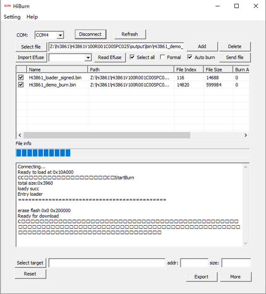Image resolution: width=266 pixels, height=294 pixels.
Task: Minimize the HiBurn window
Action: point(218,6)
